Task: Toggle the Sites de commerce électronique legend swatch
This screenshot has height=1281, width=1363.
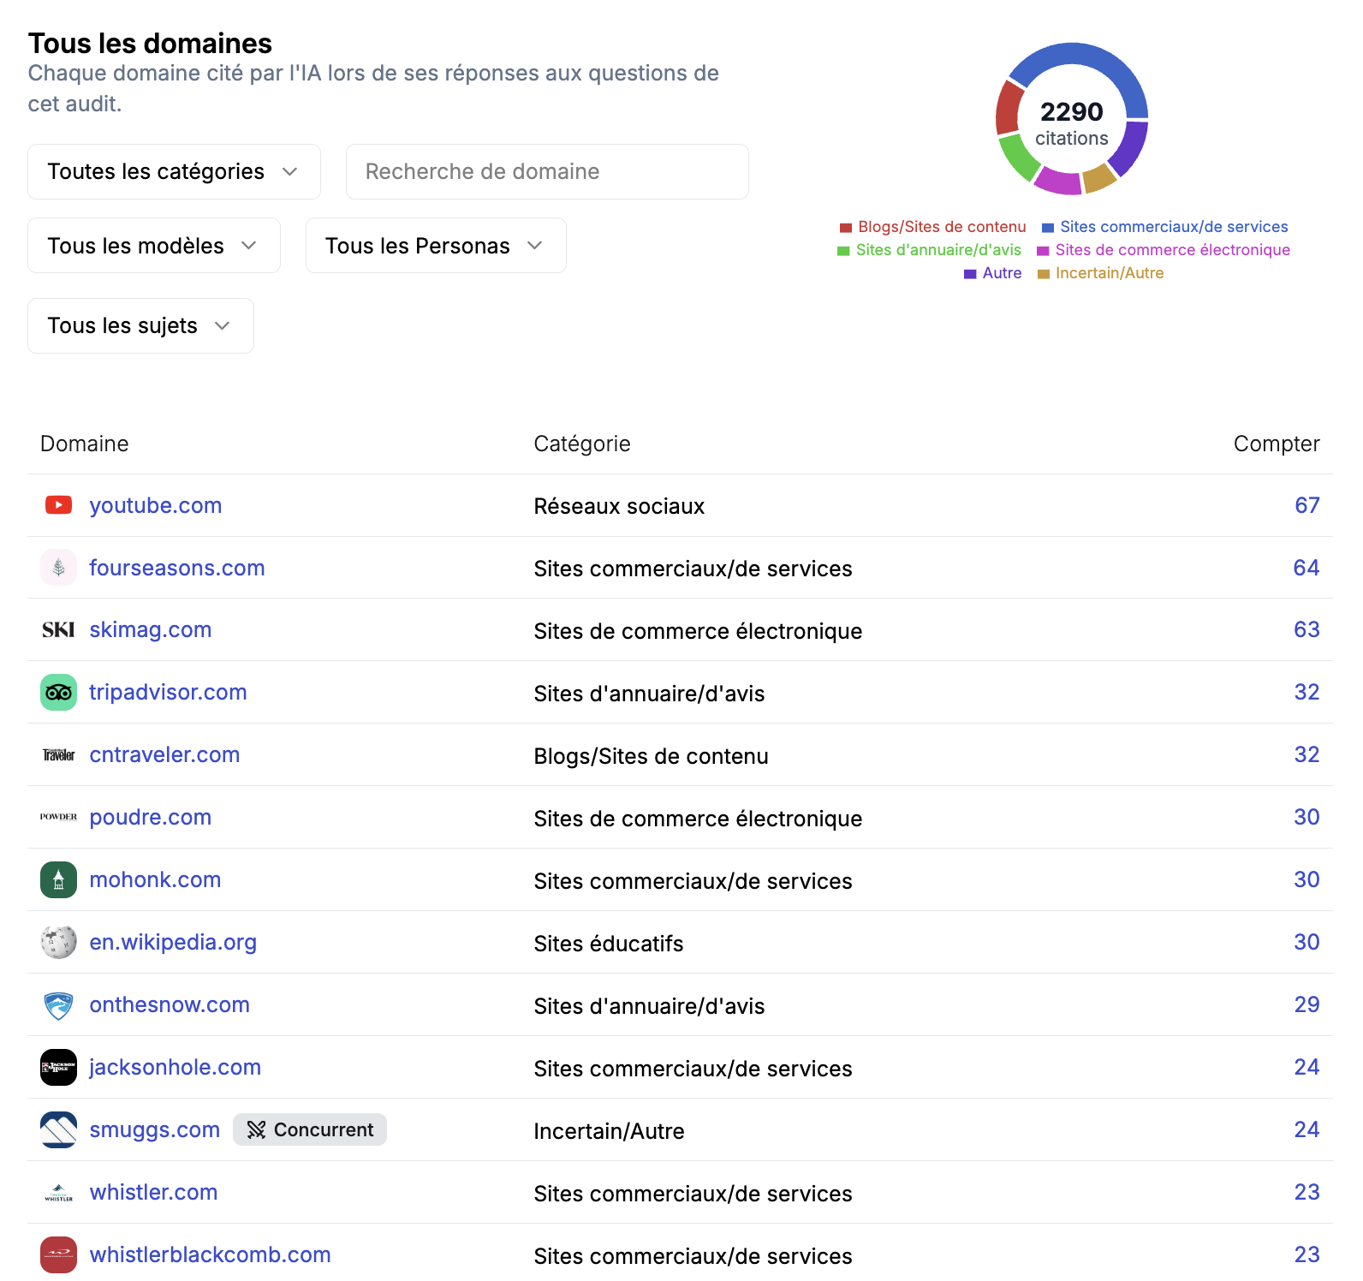Action: (1043, 251)
